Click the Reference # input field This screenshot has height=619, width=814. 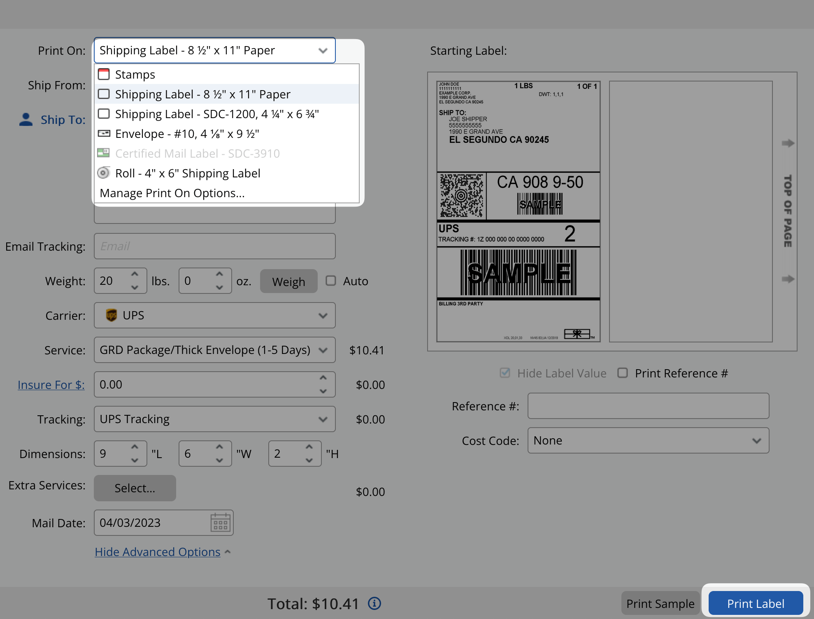pyautogui.click(x=648, y=406)
